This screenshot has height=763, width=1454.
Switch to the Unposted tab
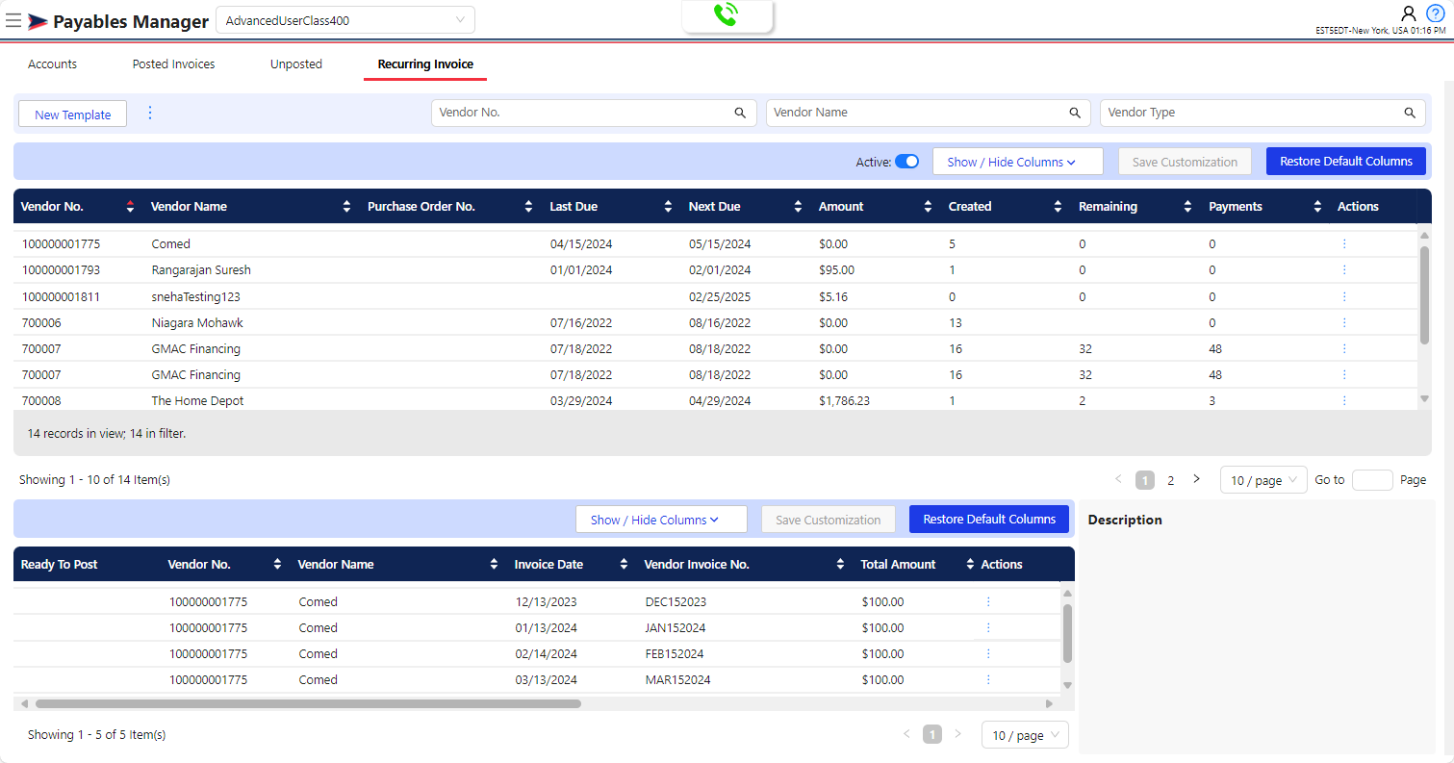point(296,64)
